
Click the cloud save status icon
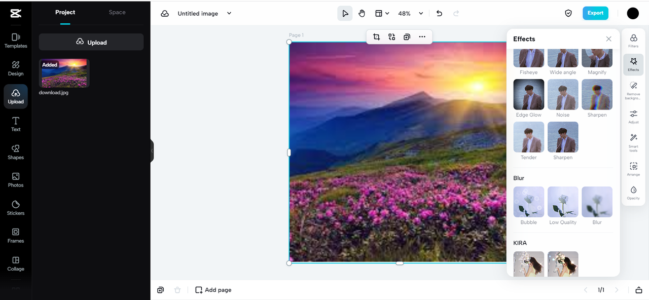[165, 14]
